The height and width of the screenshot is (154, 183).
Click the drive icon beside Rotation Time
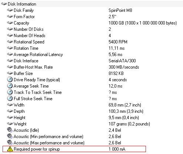click(x=10, y=48)
